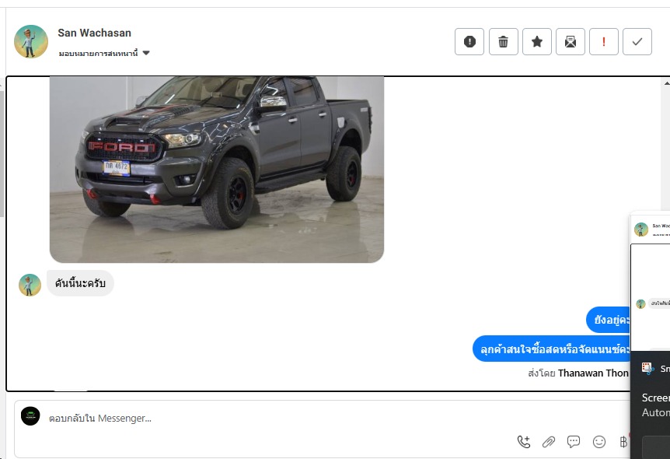Delete conversation with trash icon
The width and height of the screenshot is (670, 459).
tap(504, 41)
